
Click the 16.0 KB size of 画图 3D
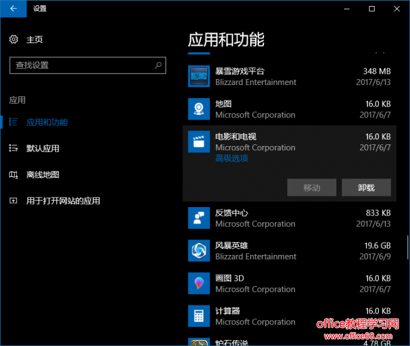[x=378, y=278]
